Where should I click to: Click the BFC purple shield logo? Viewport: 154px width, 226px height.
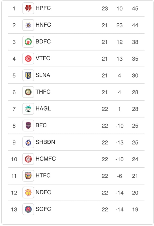pos(28,125)
